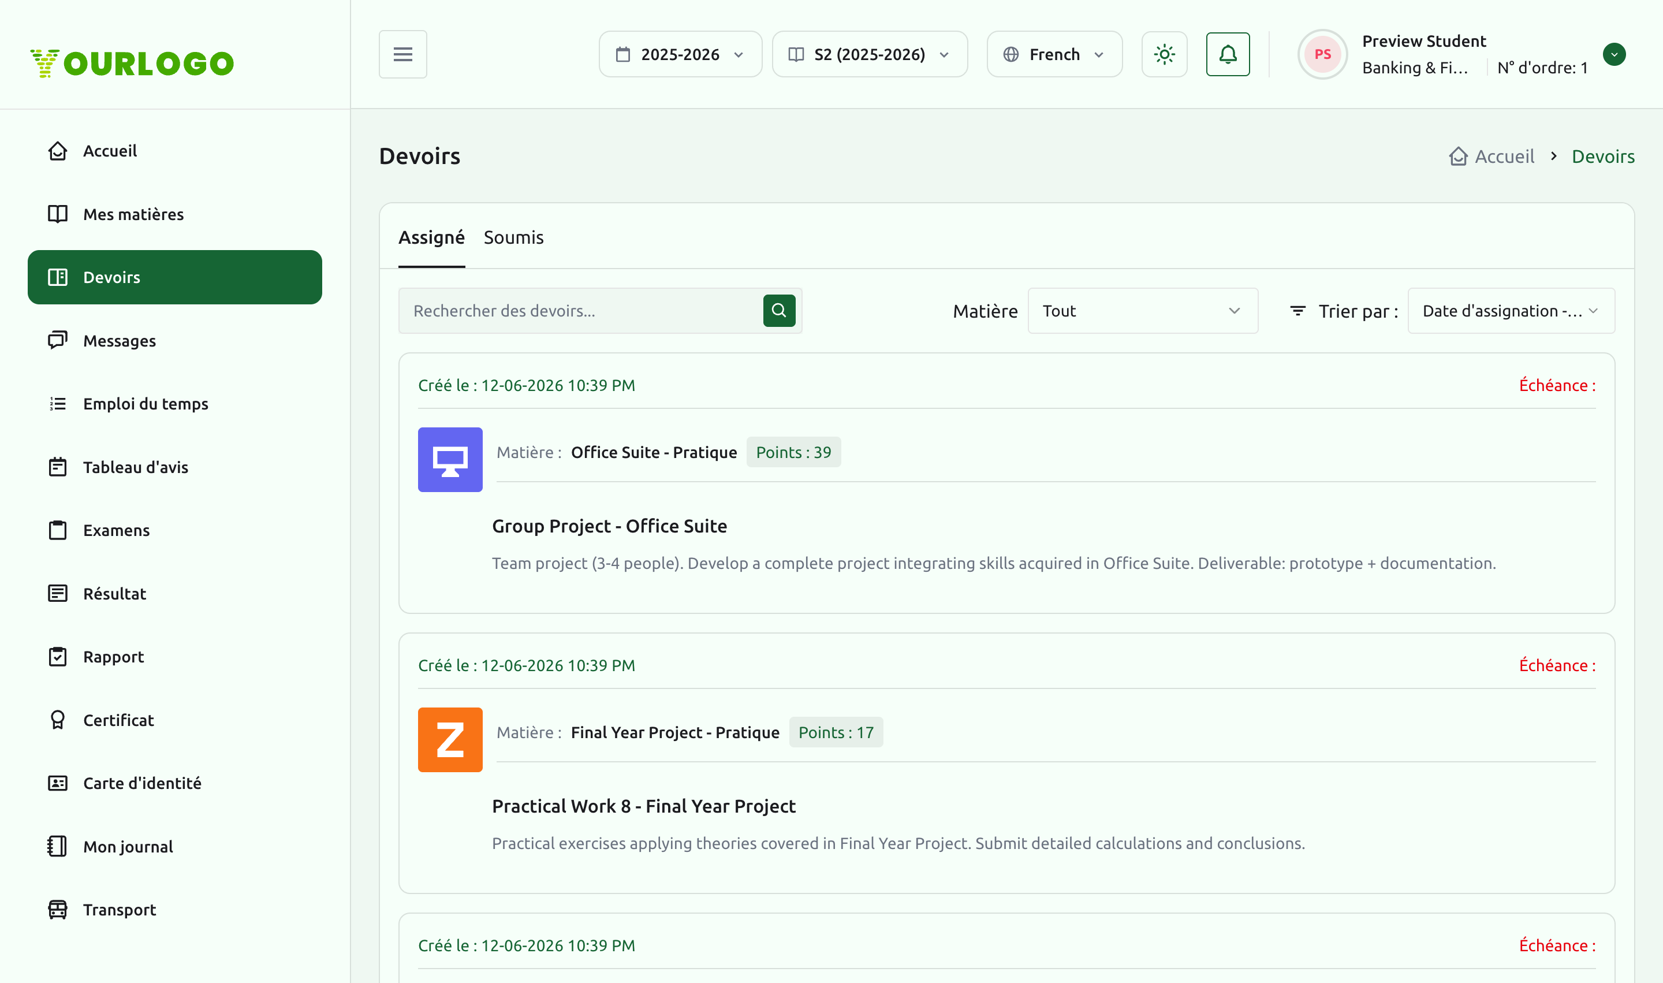
Task: Click the Devoirs sidebar icon
Action: [58, 278]
